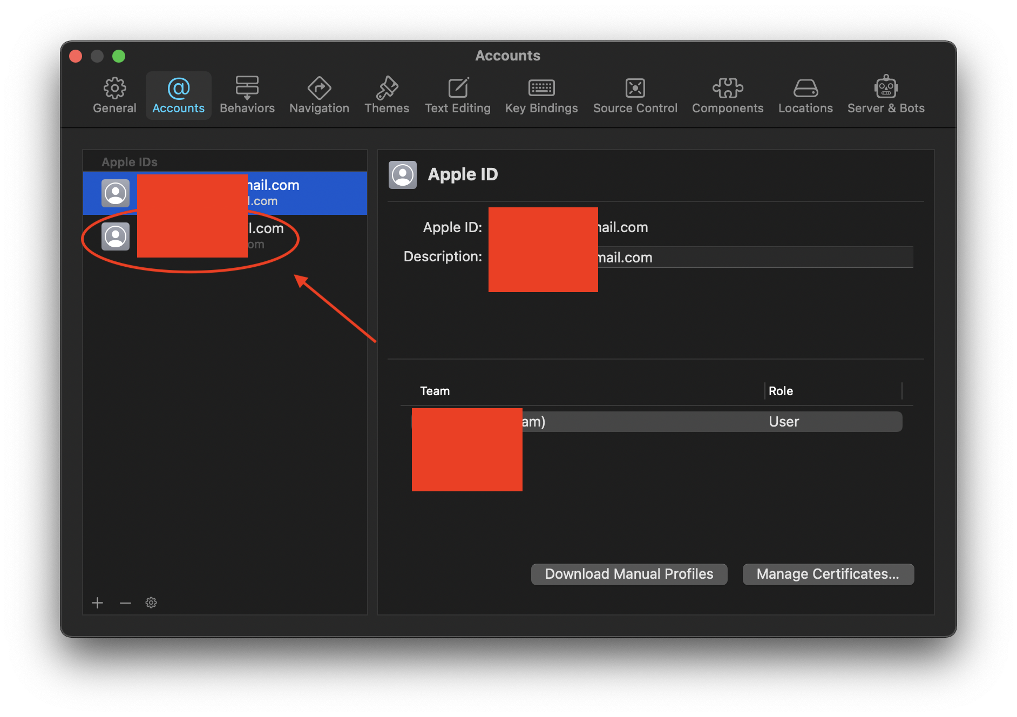
Task: Click the minus button to remove account
Action: pos(125,603)
